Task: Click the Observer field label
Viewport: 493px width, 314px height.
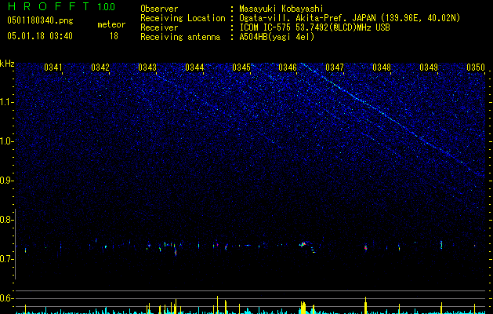Action: pos(159,9)
